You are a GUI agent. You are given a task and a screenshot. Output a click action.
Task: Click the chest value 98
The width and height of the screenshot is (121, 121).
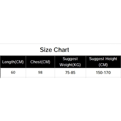click(40, 72)
